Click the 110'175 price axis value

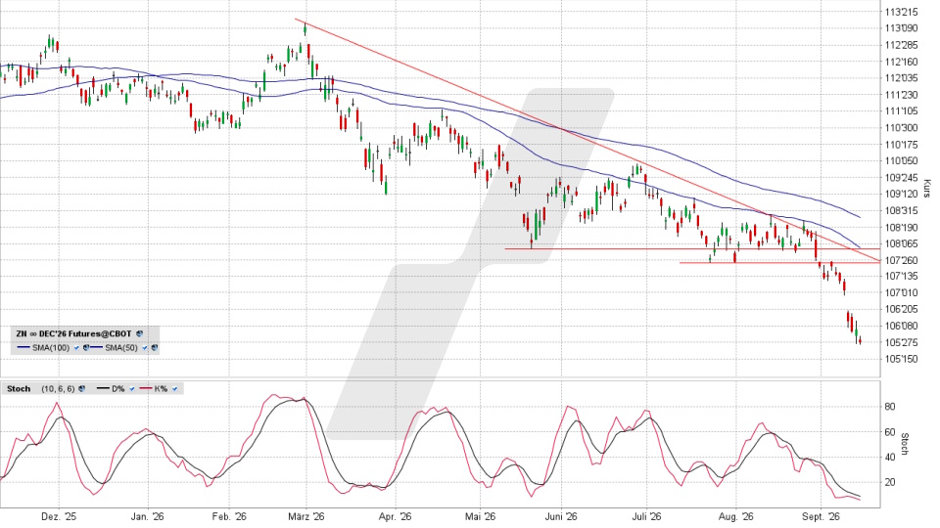point(902,145)
